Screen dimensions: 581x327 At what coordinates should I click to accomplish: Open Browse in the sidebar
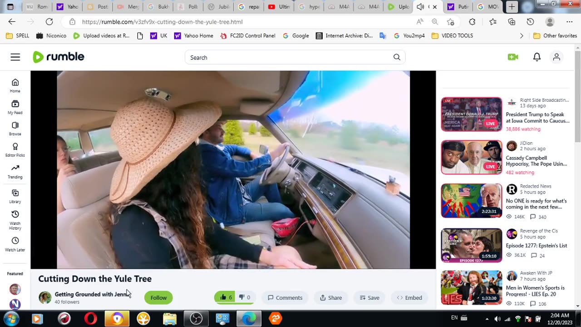(15, 129)
